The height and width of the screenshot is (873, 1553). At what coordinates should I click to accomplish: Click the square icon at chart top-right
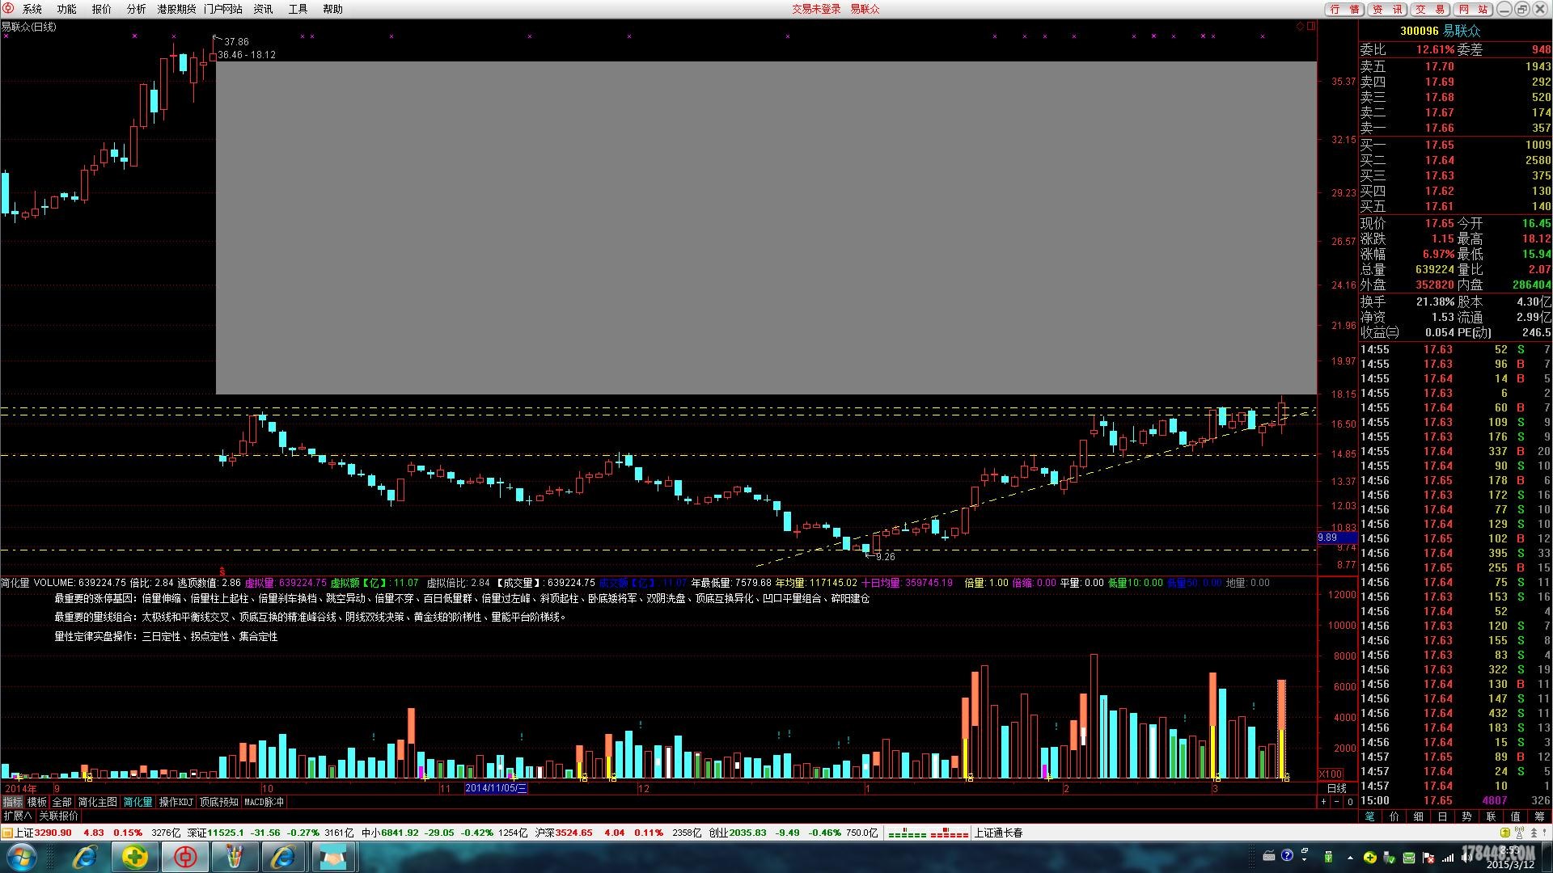tap(1311, 26)
